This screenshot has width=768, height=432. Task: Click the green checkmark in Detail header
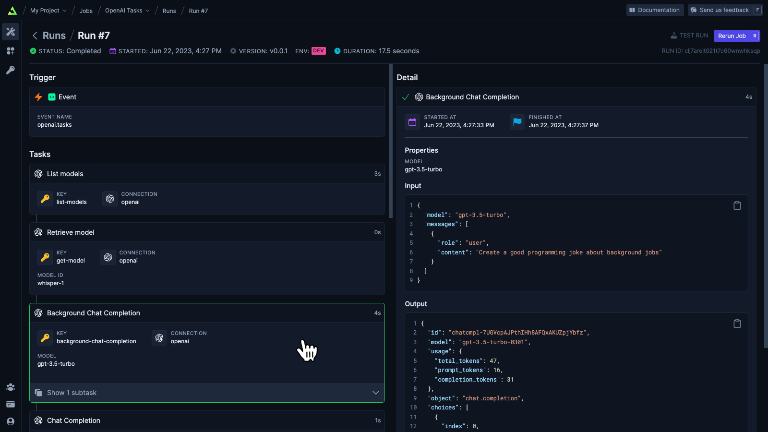tap(406, 97)
